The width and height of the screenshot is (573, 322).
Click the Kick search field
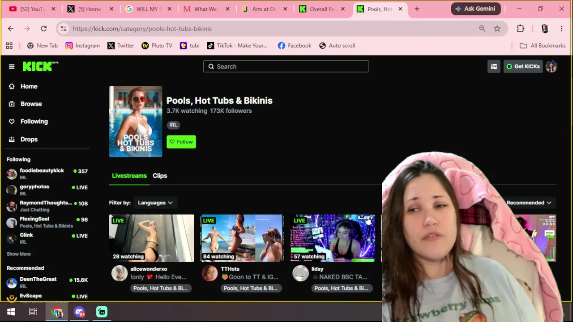(x=286, y=66)
